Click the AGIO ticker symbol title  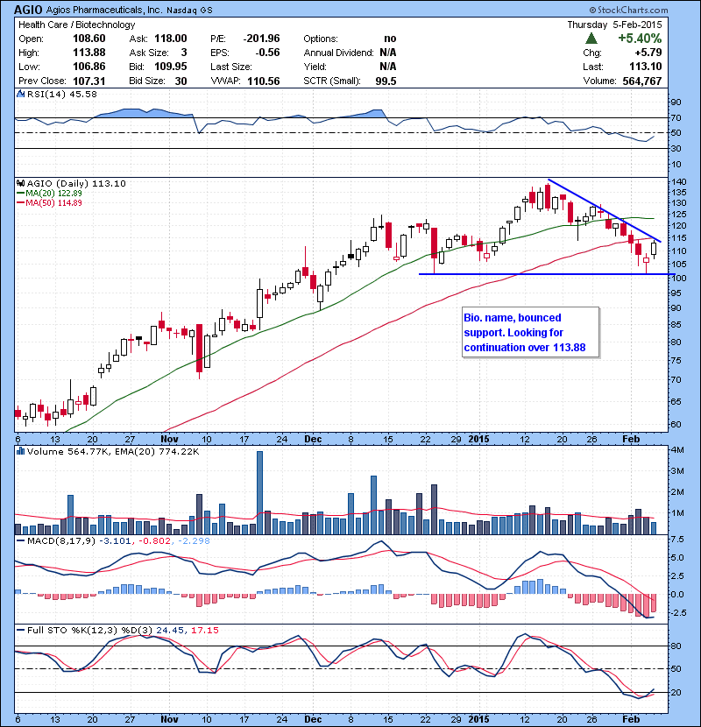click(x=28, y=10)
